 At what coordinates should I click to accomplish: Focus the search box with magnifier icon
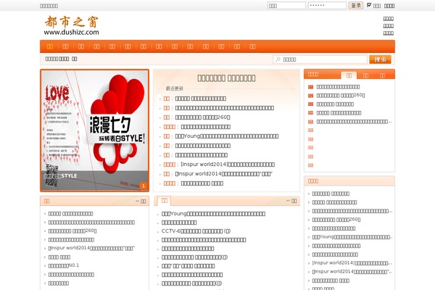pyautogui.click(x=320, y=59)
